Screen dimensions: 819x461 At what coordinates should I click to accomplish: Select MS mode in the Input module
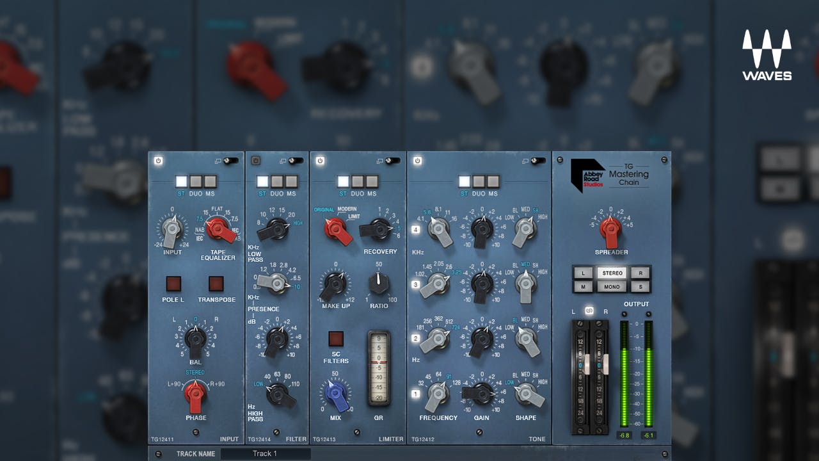[211, 181]
